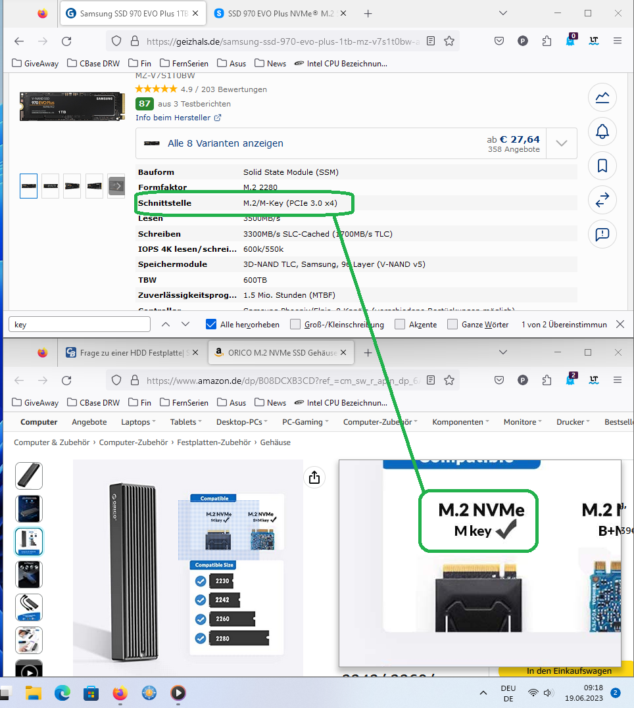Set price alert bell icon
Image resolution: width=634 pixels, height=708 pixels.
tap(602, 132)
